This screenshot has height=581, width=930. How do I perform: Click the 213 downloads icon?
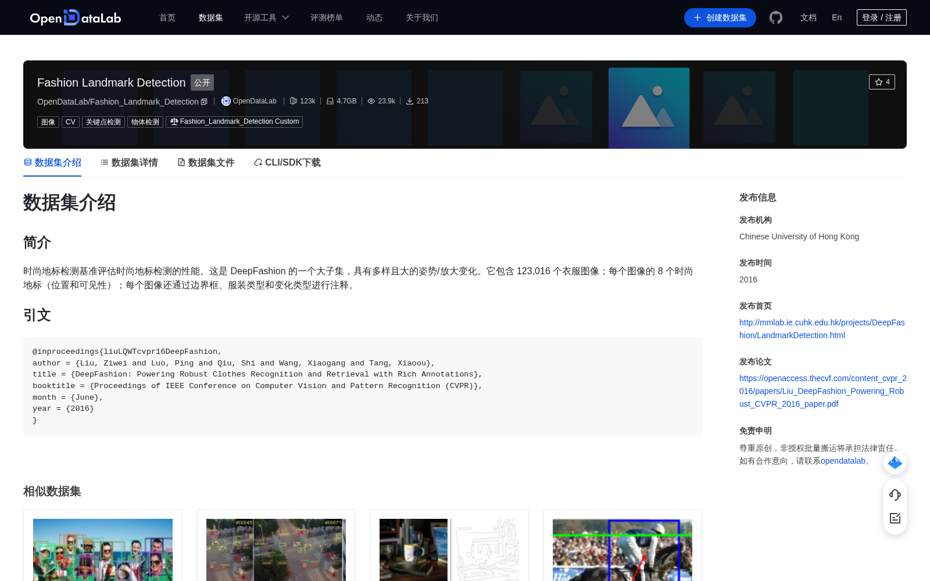click(410, 101)
